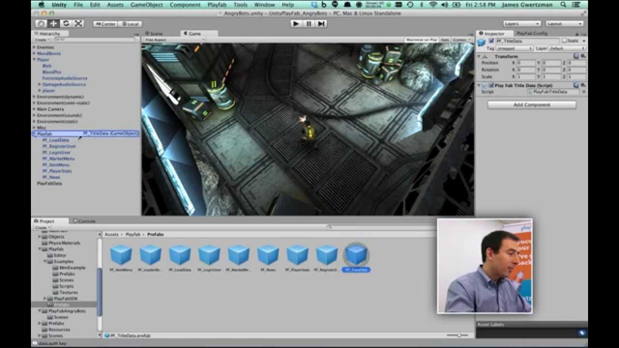Open the Window menu

point(265,4)
